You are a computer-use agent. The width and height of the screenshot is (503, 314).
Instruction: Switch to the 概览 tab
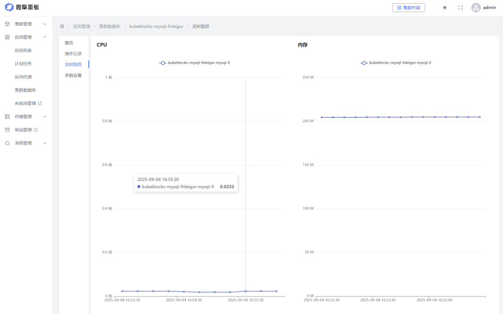(69, 43)
